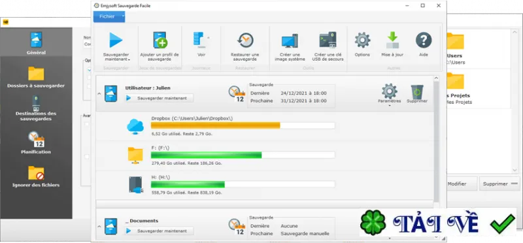
Task: Click the back window folder list scroll-up arrow
Action: (x=515, y=32)
